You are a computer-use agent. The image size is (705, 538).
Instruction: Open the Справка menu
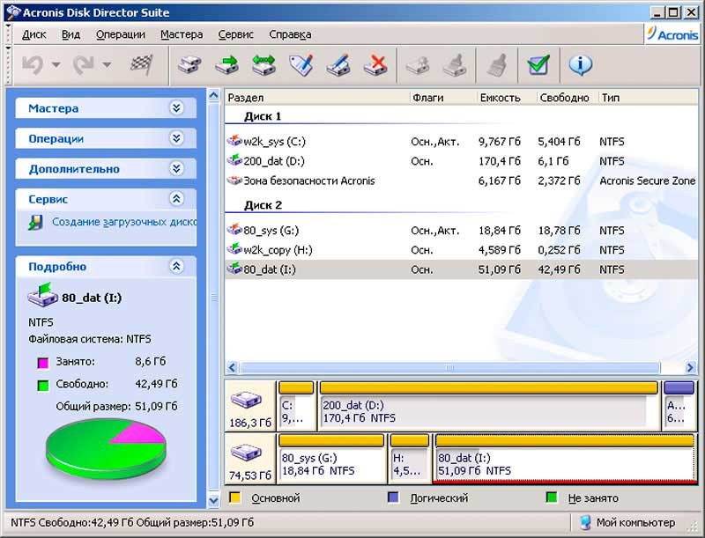[x=290, y=34]
